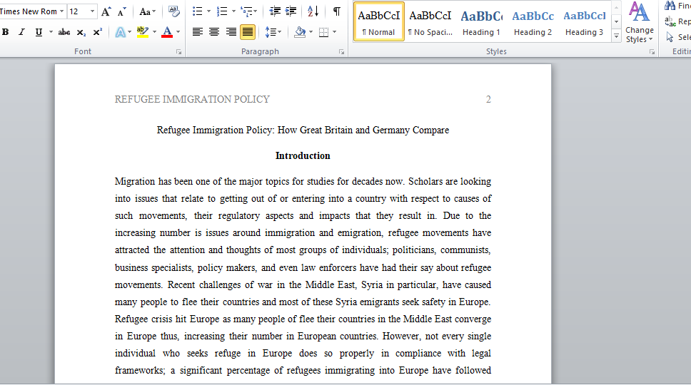Viewport: 691px width, 385px height.
Task: Open Styles pane dialog launcher
Action: click(652, 52)
